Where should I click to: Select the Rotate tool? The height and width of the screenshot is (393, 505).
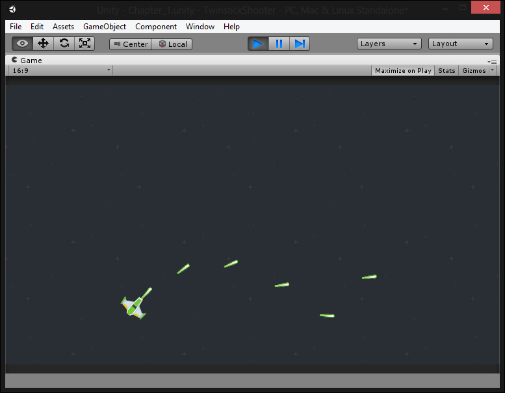[64, 44]
